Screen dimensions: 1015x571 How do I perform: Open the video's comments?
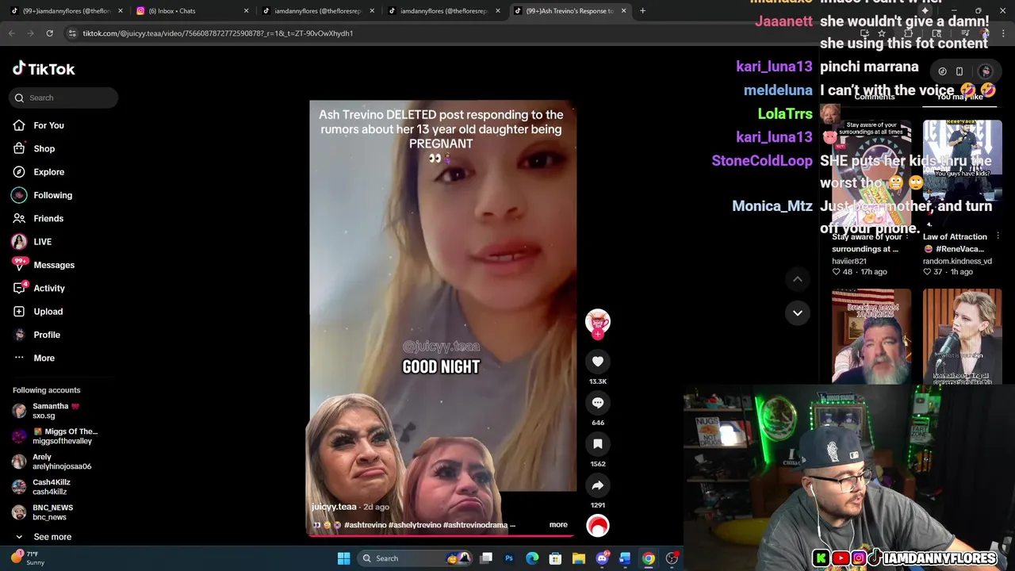[598, 403]
